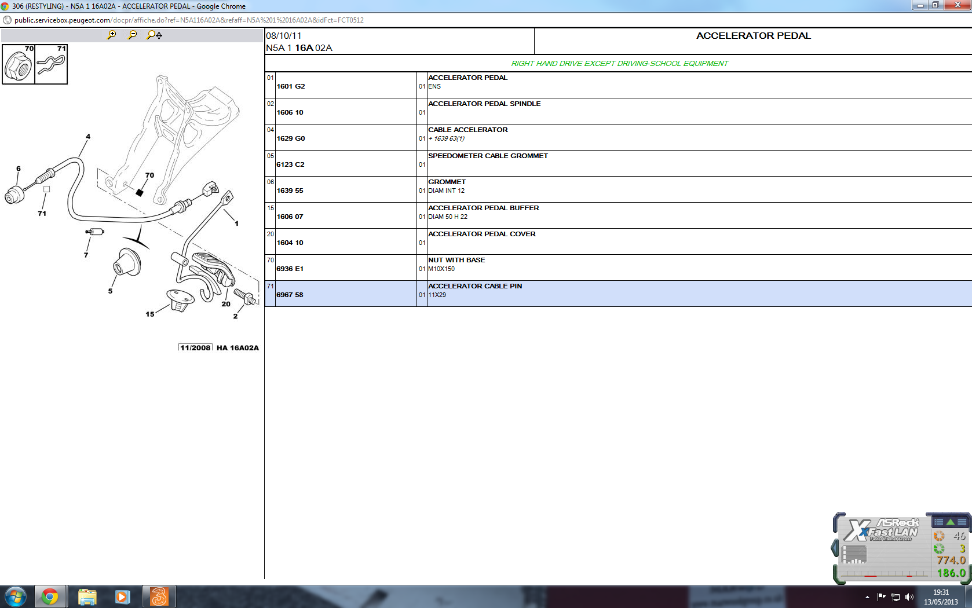The image size is (972, 608).
Task: Click the ACCELERATOR PEDAL SPINDLE row text
Action: pyautogui.click(x=484, y=104)
